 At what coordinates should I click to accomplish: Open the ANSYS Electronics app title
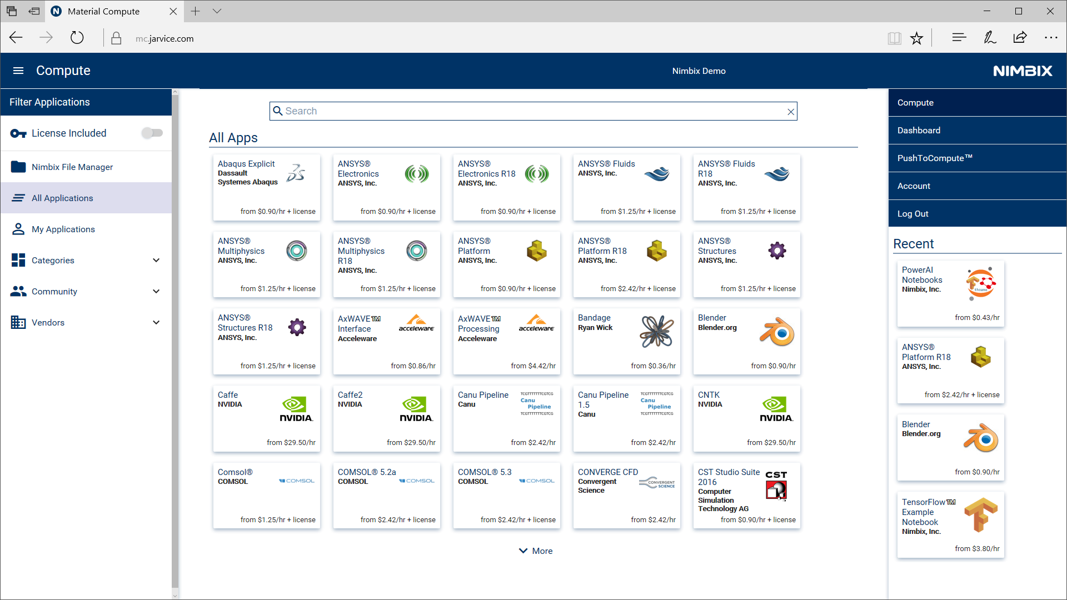coord(358,169)
